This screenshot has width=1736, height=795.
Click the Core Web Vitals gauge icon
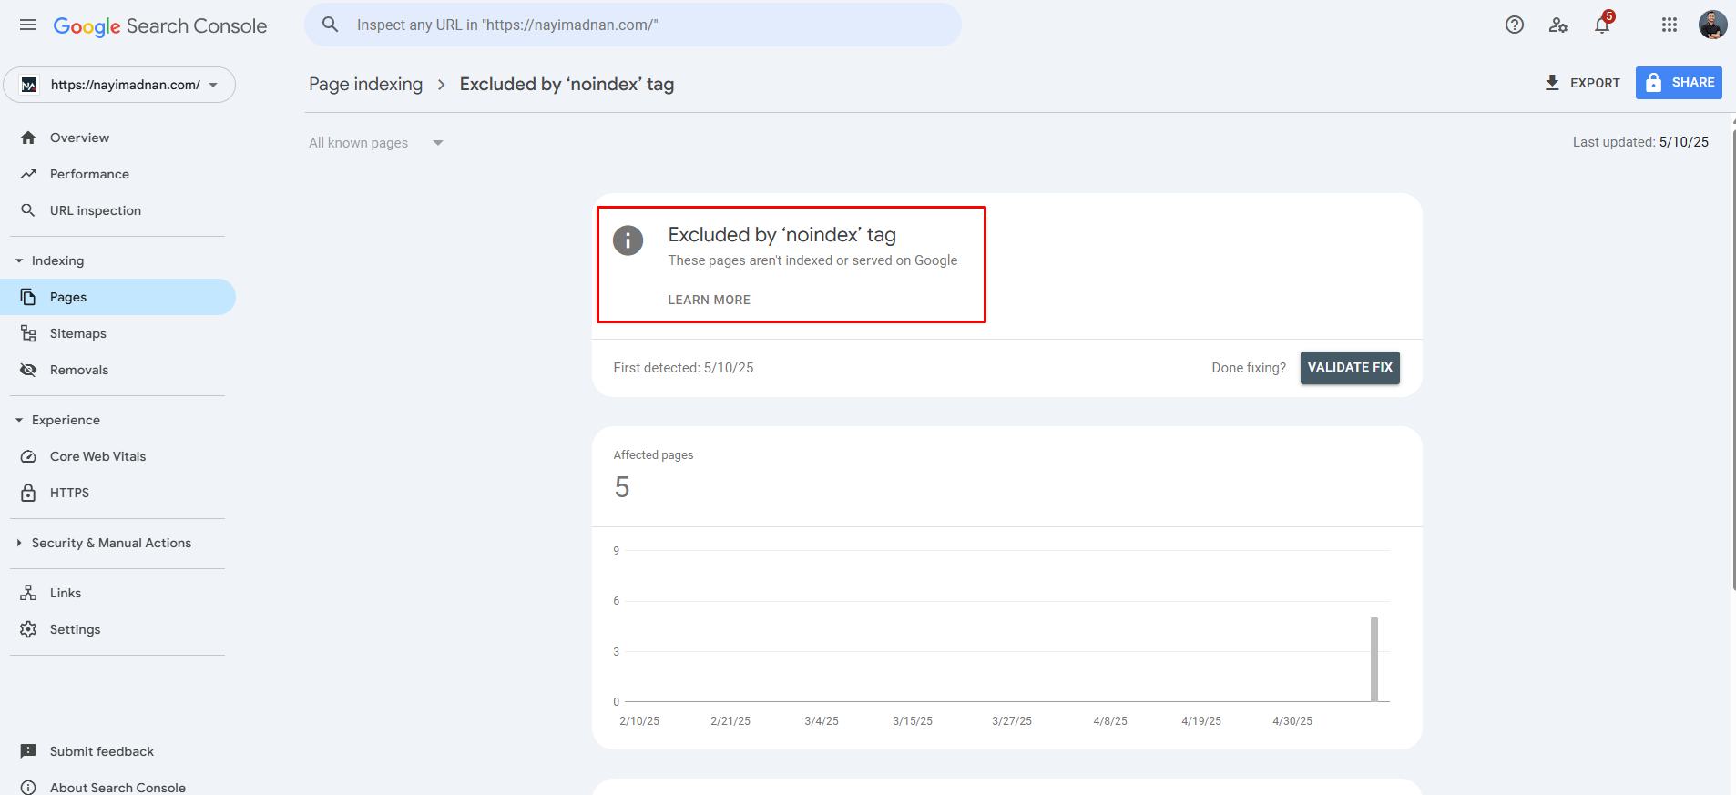(28, 456)
